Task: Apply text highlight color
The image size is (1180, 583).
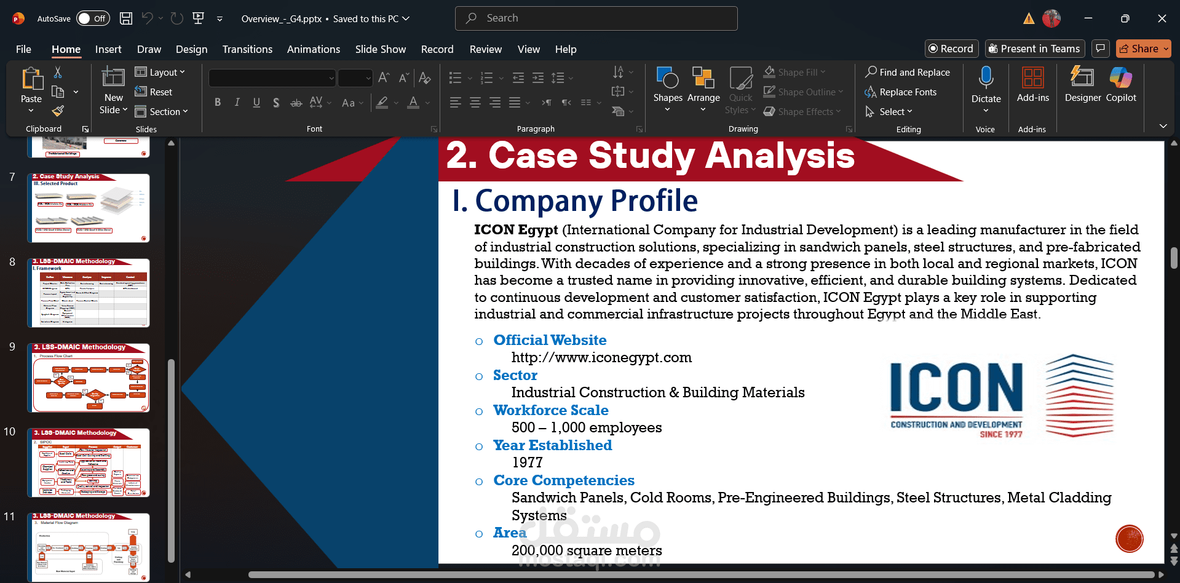Action: [382, 103]
